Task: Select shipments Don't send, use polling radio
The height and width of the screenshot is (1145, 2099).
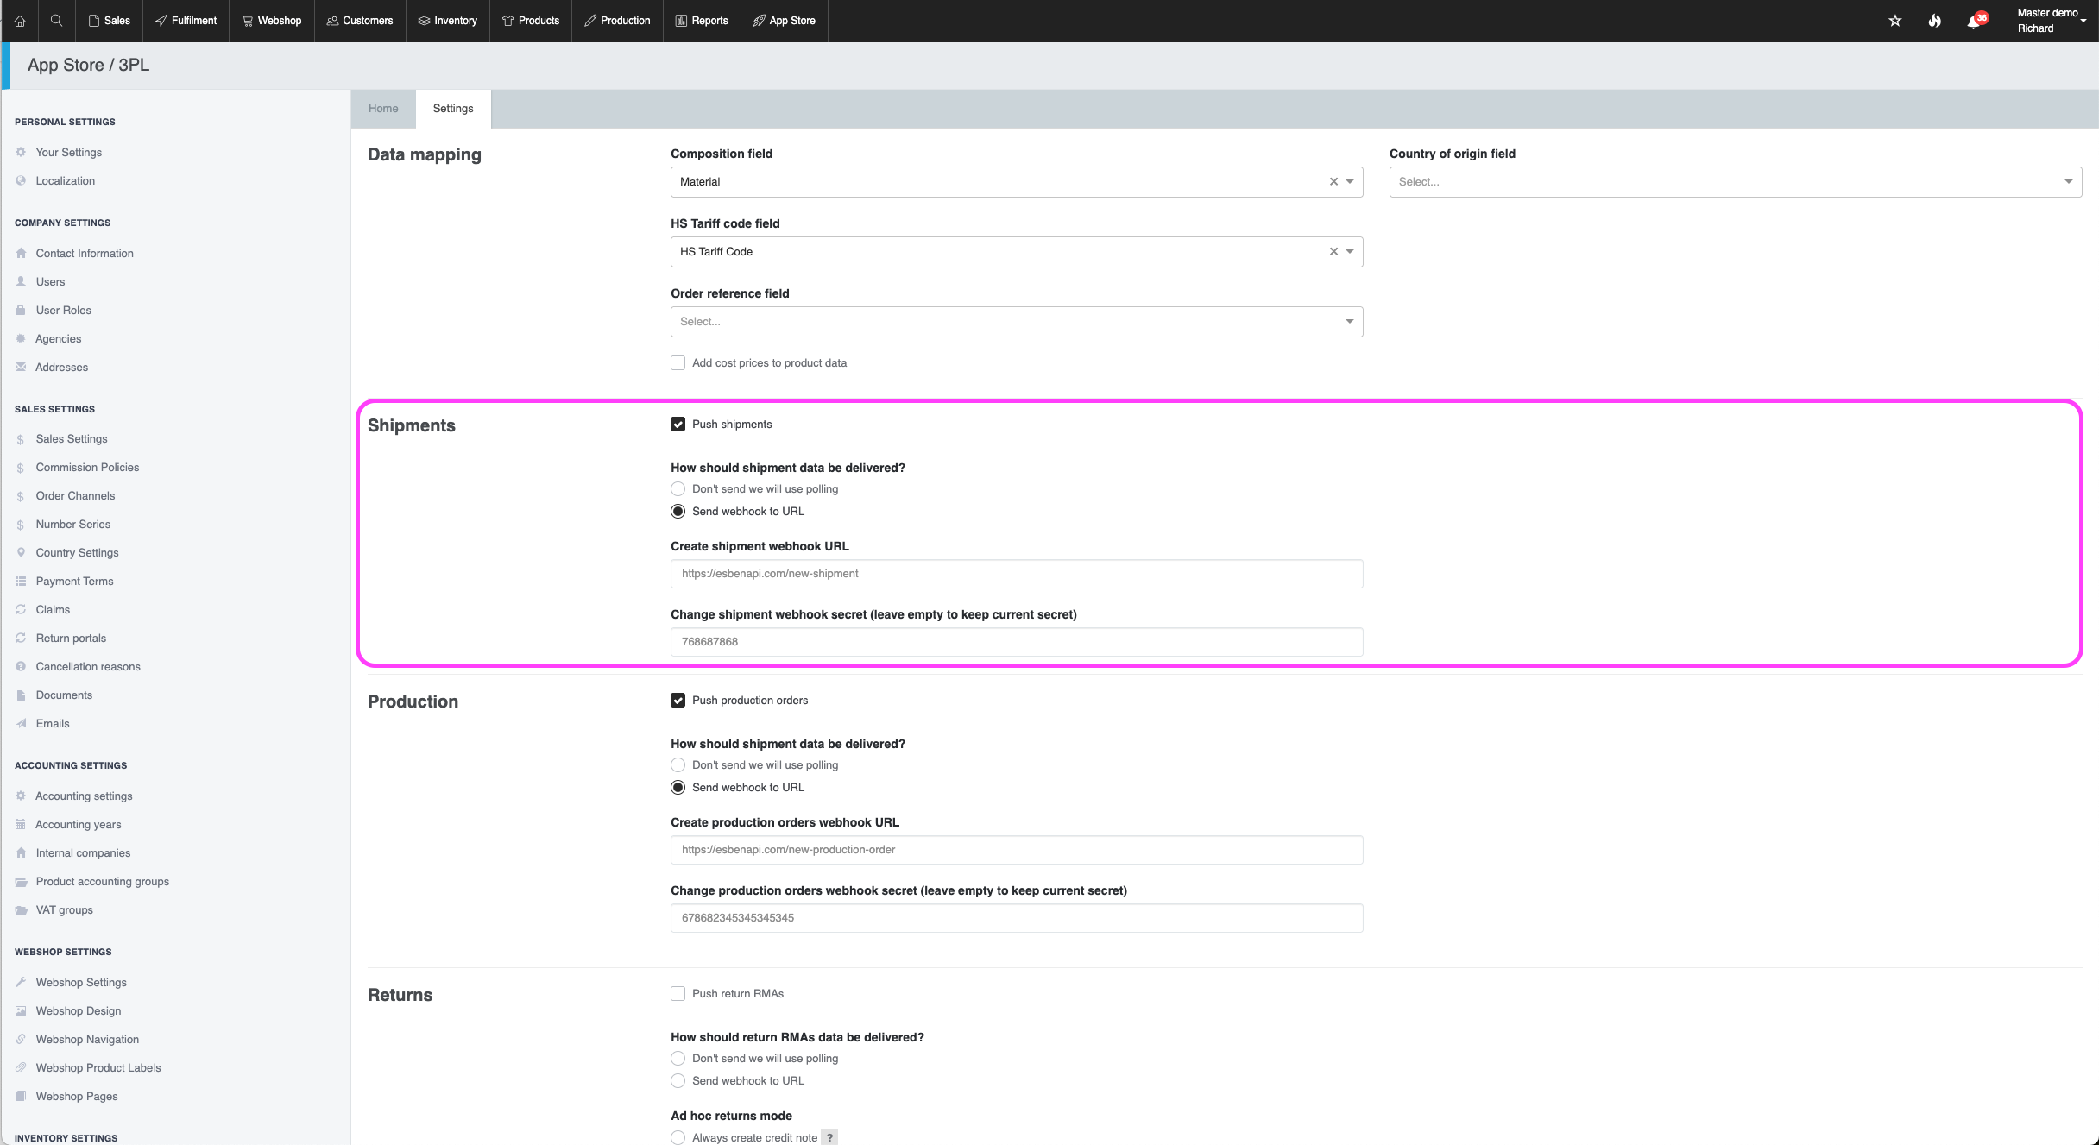Action: click(678, 489)
